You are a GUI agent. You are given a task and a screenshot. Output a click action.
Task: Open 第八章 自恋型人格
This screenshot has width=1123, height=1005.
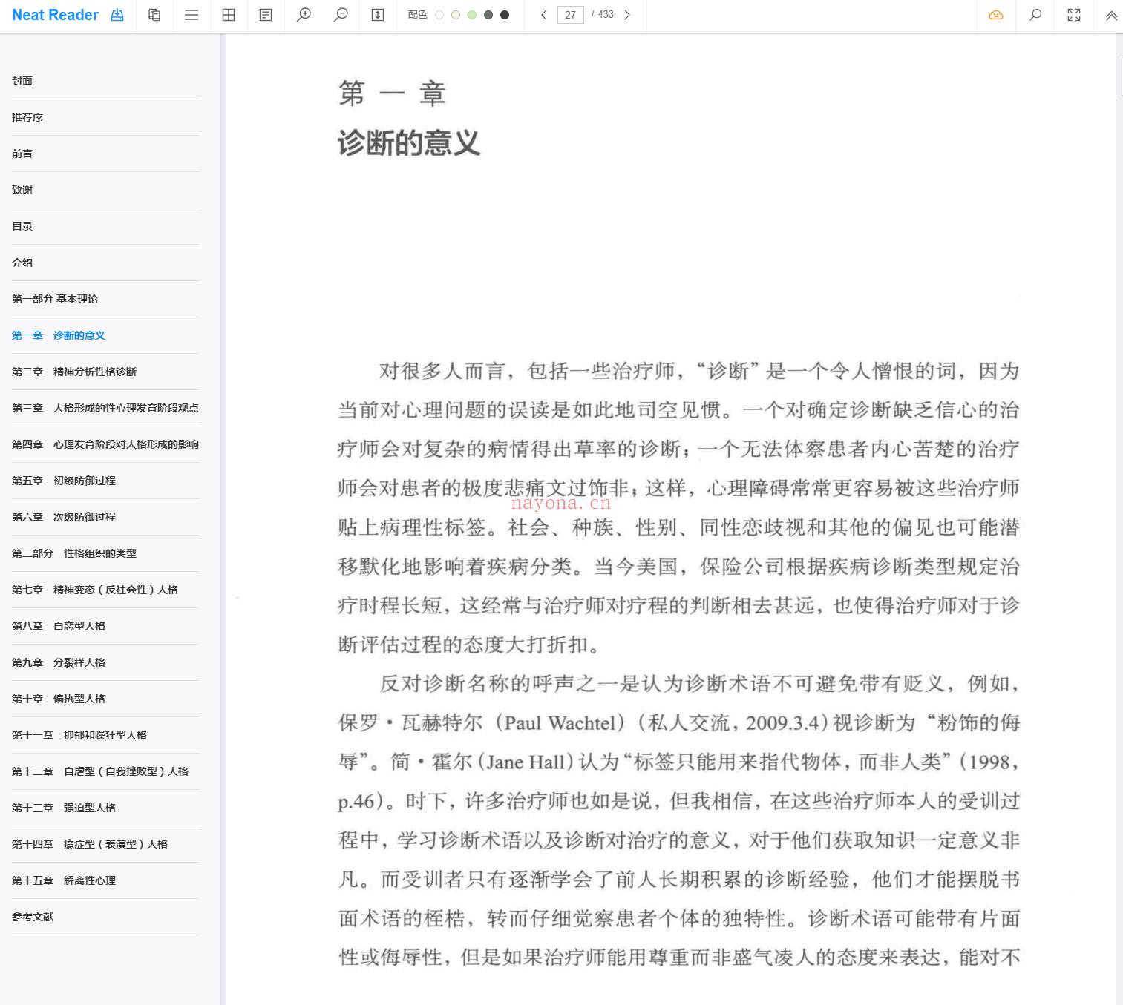coord(59,626)
